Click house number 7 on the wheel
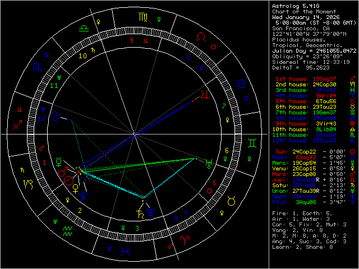Viewport: 359px width, 269px height. point(224,106)
